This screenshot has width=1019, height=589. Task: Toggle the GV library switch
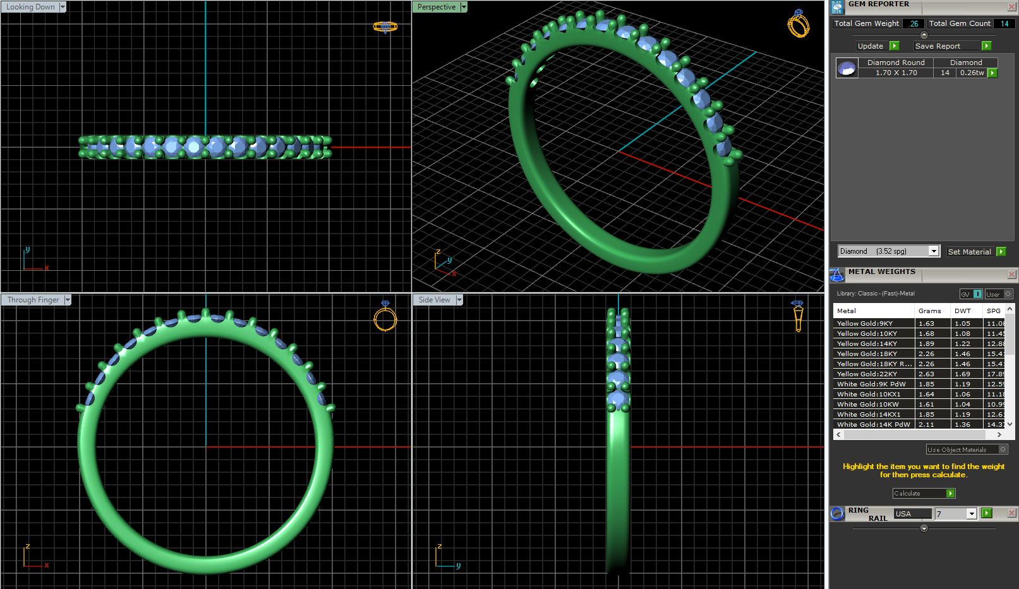pos(971,294)
